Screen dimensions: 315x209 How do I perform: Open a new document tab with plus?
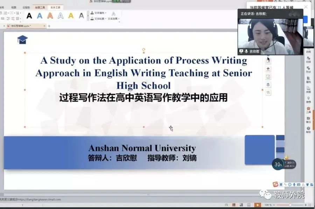coord(49,26)
